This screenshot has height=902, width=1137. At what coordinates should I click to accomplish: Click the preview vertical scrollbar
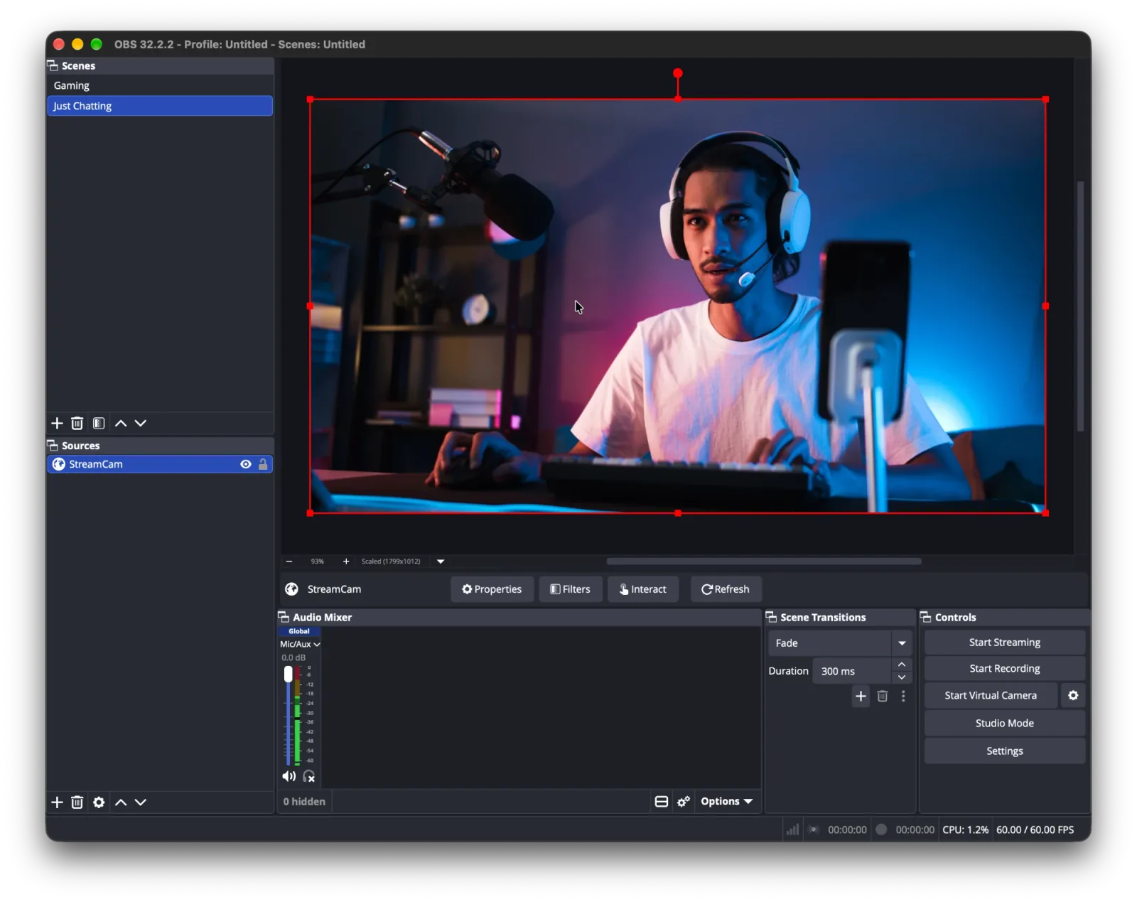tap(1080, 306)
